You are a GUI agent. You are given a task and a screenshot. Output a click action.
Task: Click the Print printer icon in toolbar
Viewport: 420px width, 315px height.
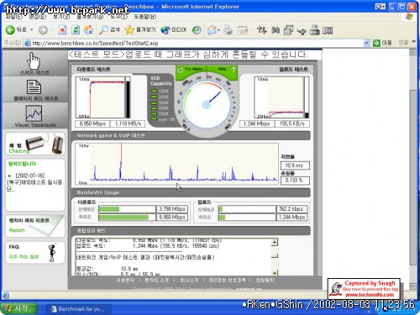[x=228, y=30]
